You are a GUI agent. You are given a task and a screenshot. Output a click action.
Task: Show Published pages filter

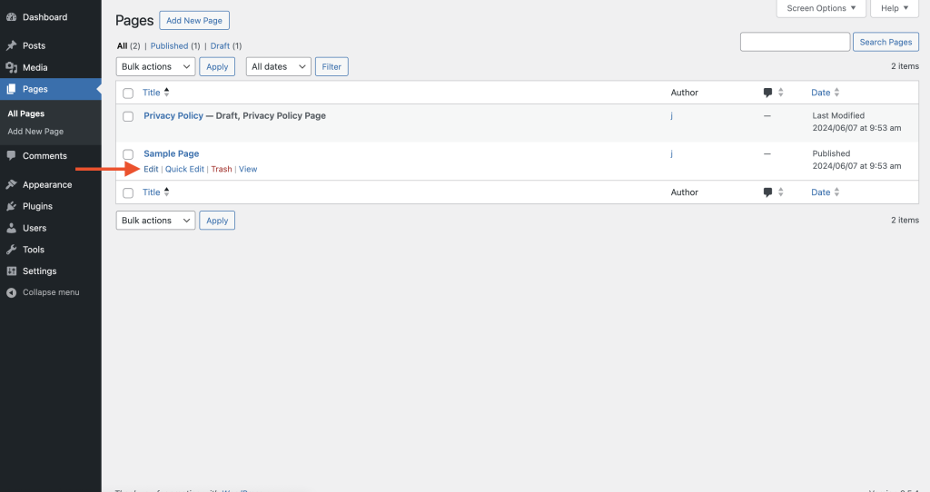click(169, 45)
